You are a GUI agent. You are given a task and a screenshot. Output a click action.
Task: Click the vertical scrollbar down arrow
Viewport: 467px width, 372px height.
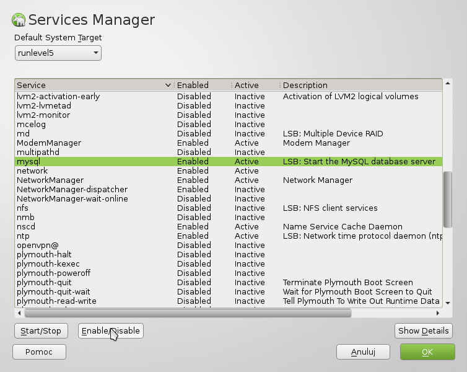point(447,303)
